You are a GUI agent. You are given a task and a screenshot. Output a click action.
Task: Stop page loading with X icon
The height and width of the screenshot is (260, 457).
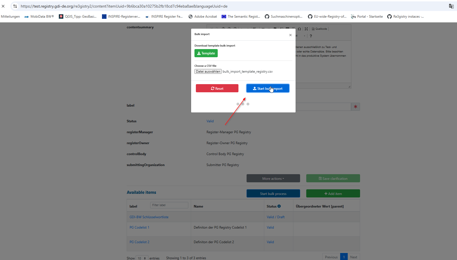[3, 6]
